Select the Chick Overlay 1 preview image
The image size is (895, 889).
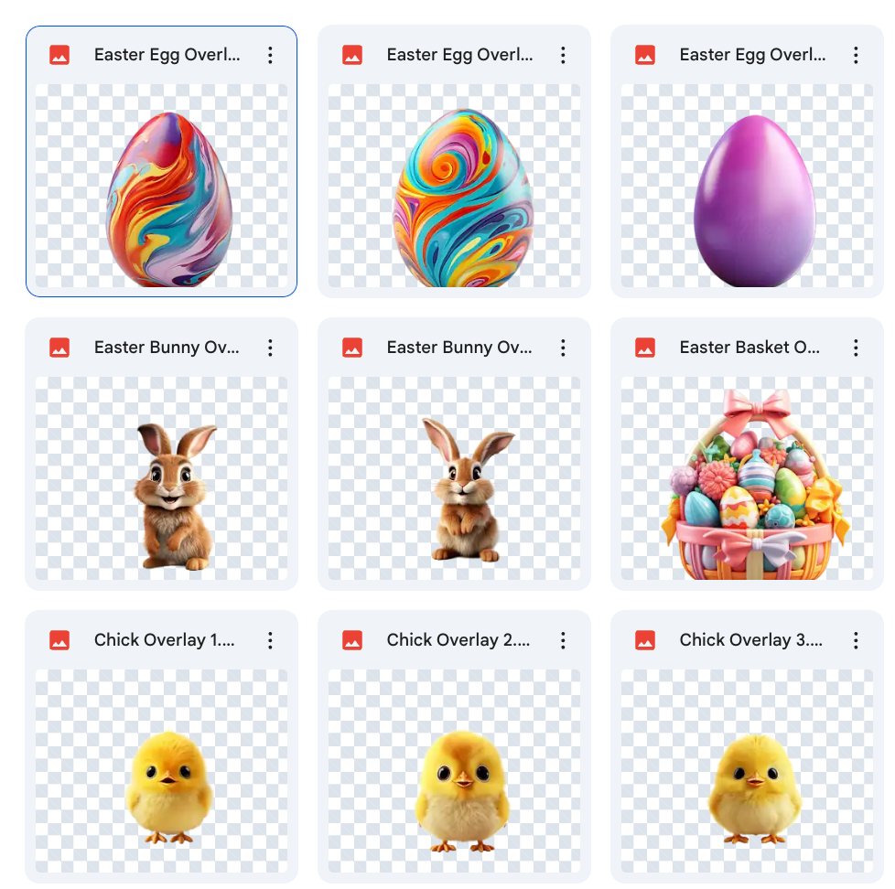click(162, 771)
